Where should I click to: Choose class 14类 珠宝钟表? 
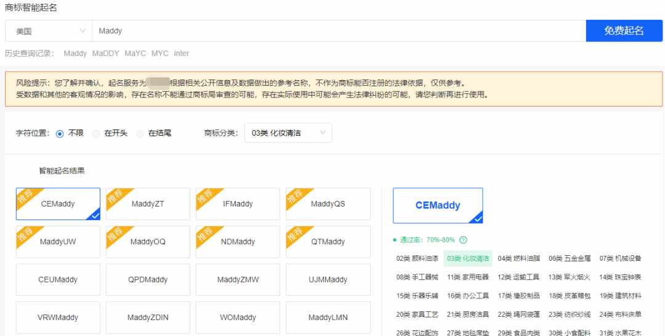coord(621,277)
